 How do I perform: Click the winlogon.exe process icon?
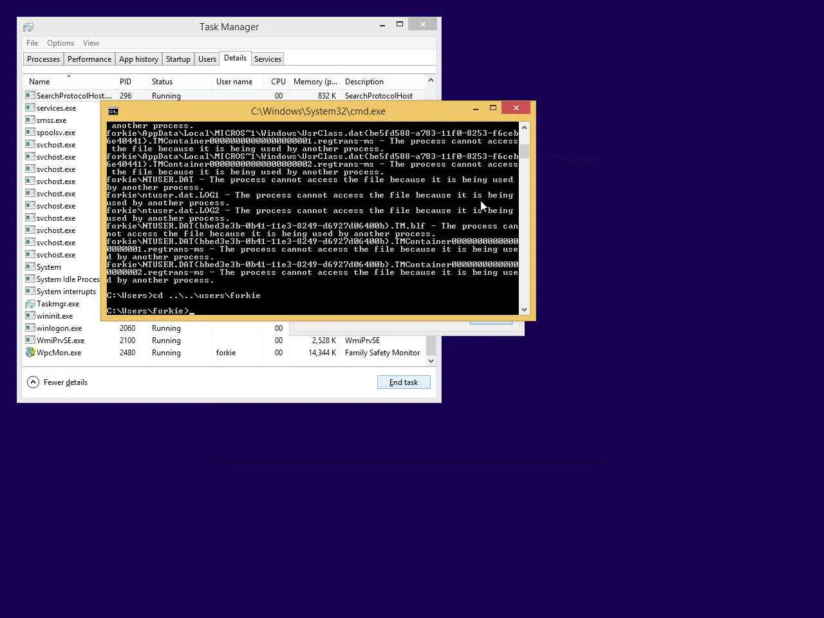30,328
